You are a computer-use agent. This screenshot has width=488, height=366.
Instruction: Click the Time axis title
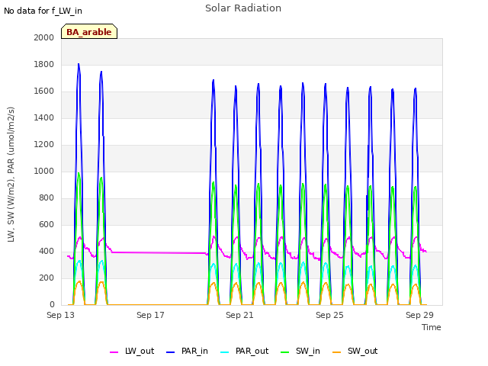tap(432, 327)
